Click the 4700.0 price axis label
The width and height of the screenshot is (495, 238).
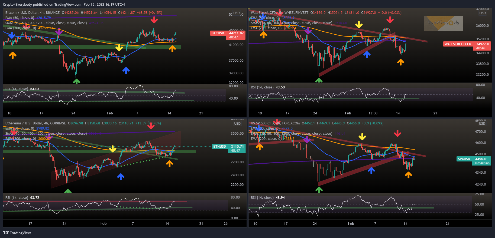pos(481,132)
